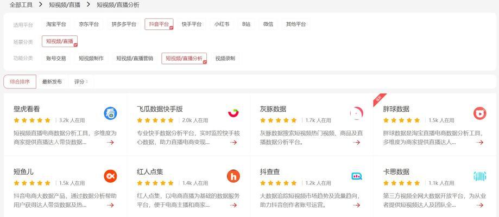Open the 飞瓜数据快手版 logo icon
Viewport: 499px width, 217px height.
(x=233, y=113)
